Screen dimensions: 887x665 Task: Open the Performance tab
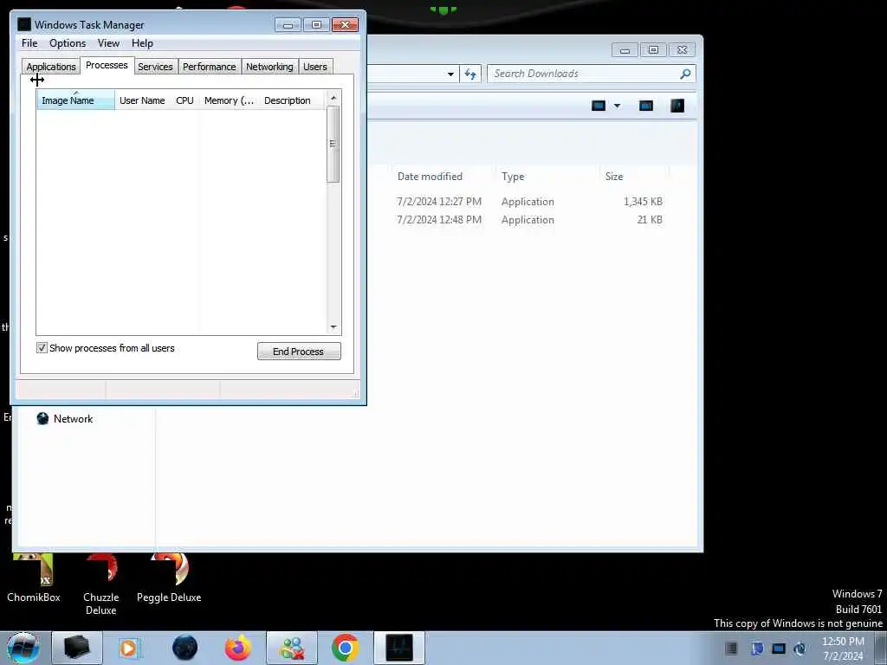[210, 67]
